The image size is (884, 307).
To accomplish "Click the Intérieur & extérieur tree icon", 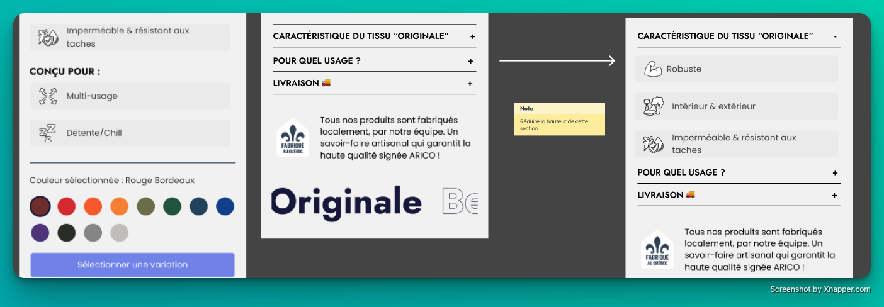I will 654,106.
